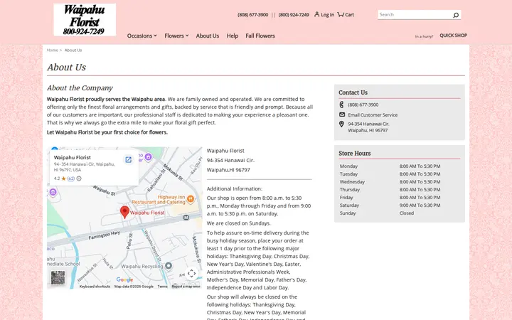Click the 94-354 Hanawai Cir. address link
Viewport: 512px width, 320px height.
[368, 127]
